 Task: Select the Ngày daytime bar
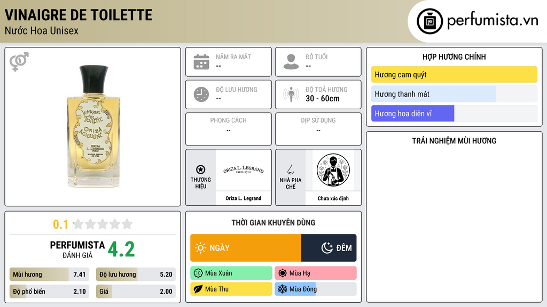pyautogui.click(x=246, y=248)
